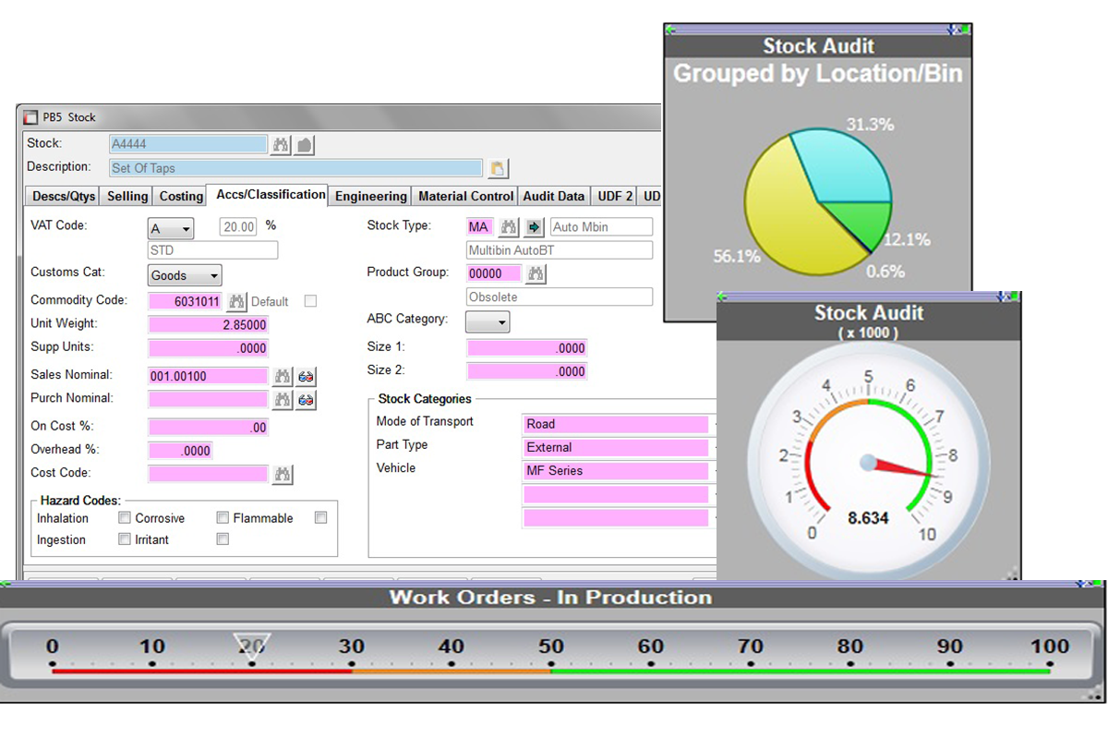Screen dimensions: 1108x739
Task: Look up Purch Nominal with the binoculars icon
Action: (x=283, y=400)
